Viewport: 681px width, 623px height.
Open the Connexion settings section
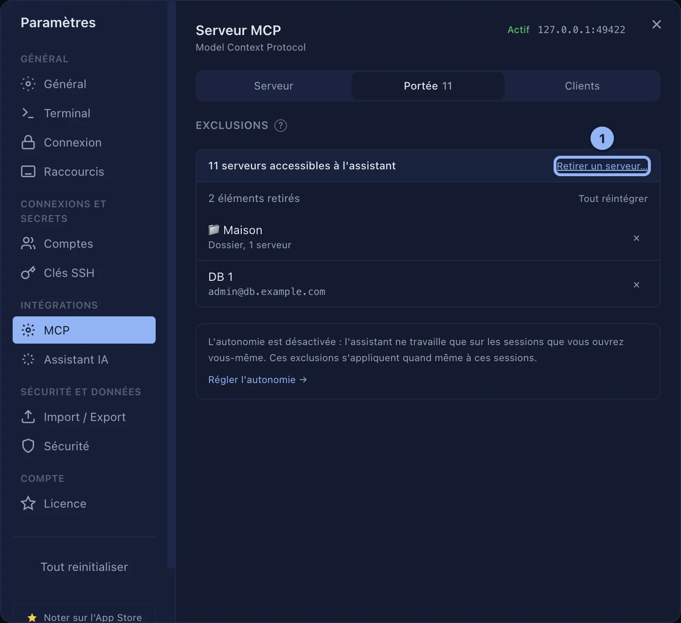[84, 143]
